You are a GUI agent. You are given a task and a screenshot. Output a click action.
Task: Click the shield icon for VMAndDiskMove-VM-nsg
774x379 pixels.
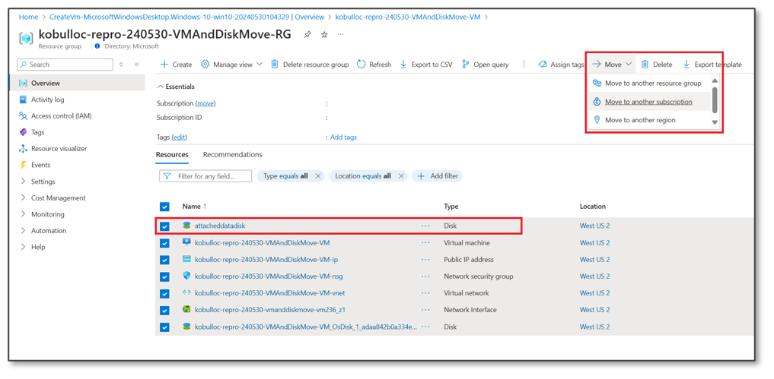pyautogui.click(x=186, y=276)
